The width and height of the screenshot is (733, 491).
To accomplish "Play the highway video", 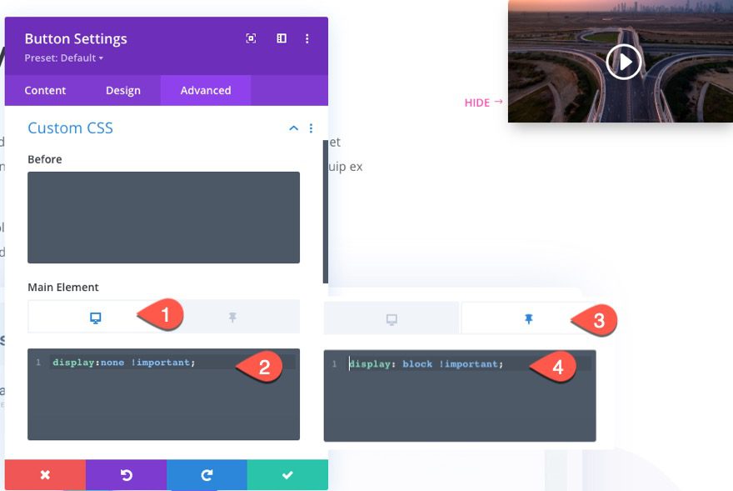I will tap(622, 61).
